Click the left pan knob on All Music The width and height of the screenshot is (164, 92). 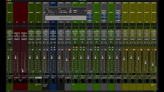point(44,43)
